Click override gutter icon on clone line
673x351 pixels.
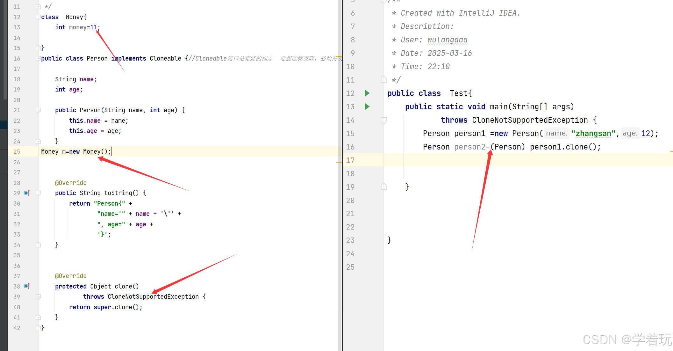27,286
